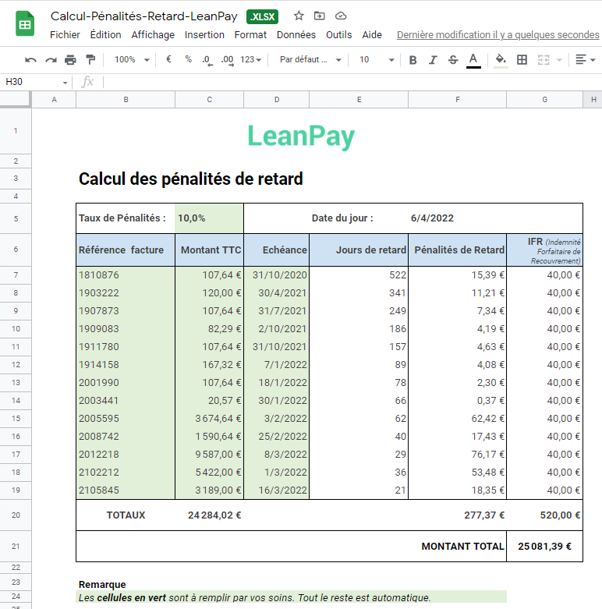The width and height of the screenshot is (602, 609).
Task: Click the move to folder icon
Action: (x=319, y=16)
